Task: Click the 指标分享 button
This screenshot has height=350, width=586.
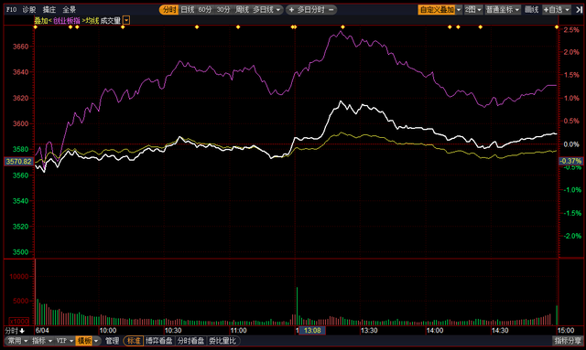Action: (568, 341)
